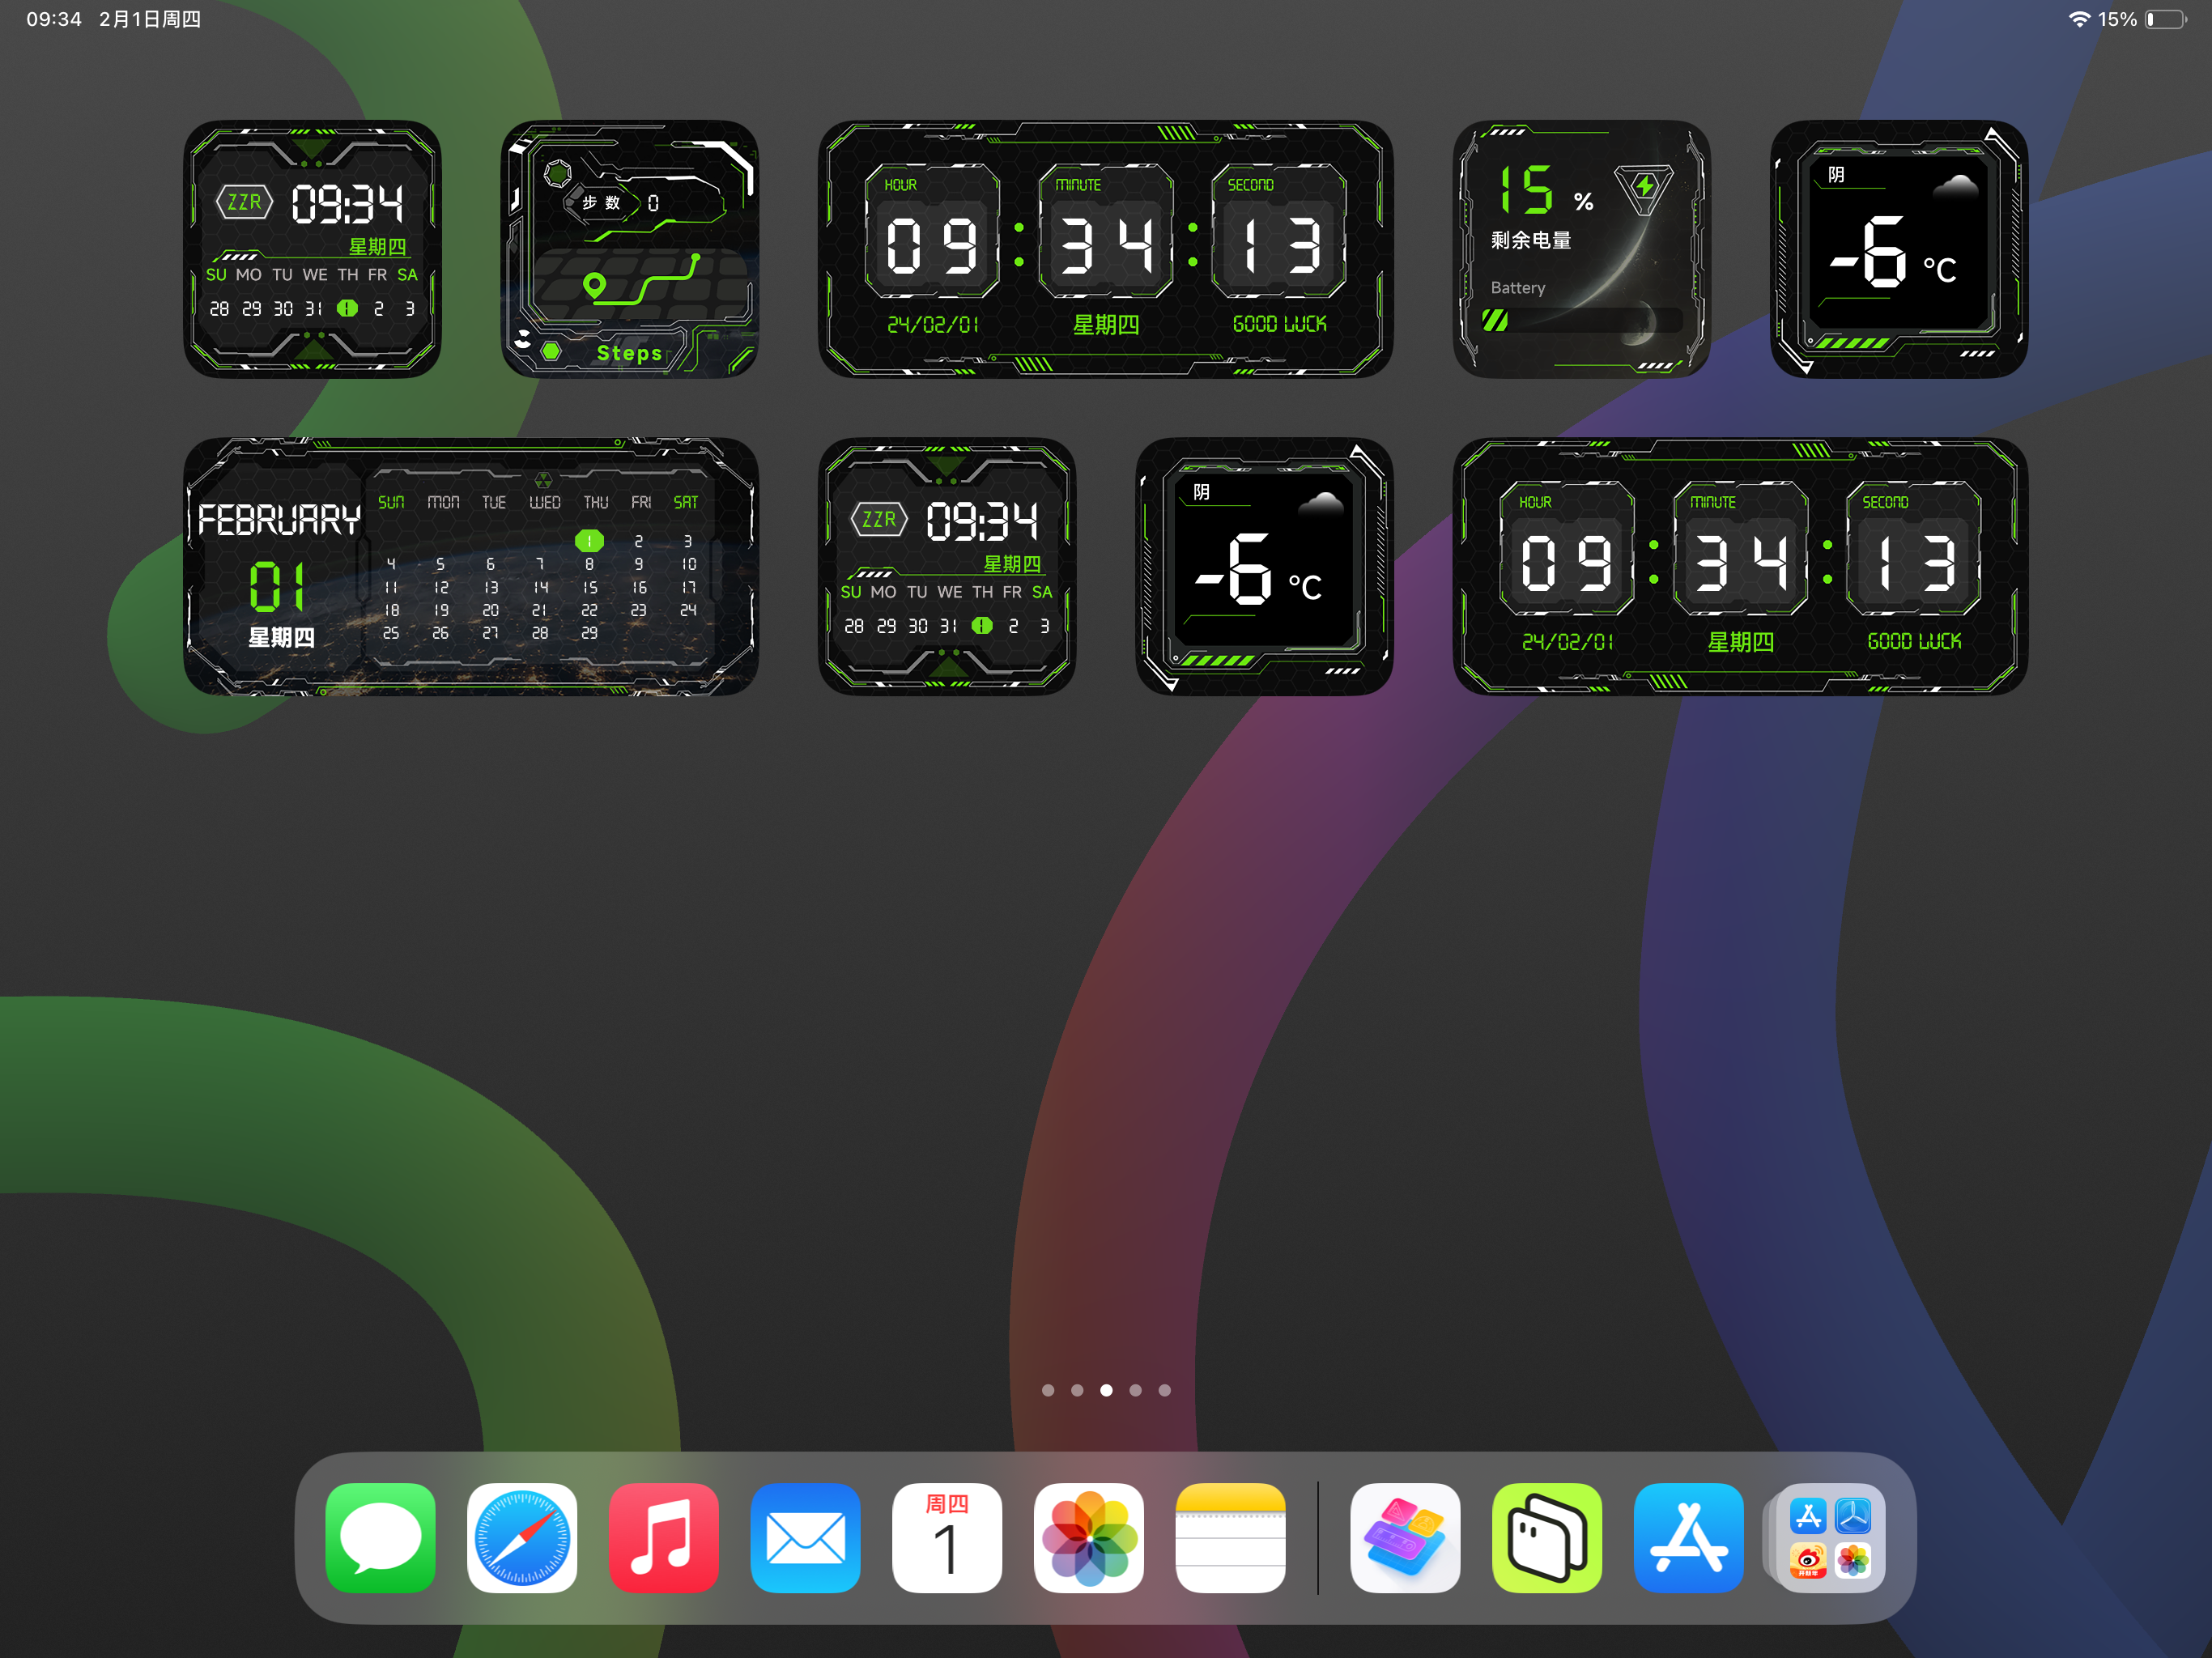Open the green stacked-cards app icon
The image size is (2212, 1658).
[1547, 1537]
